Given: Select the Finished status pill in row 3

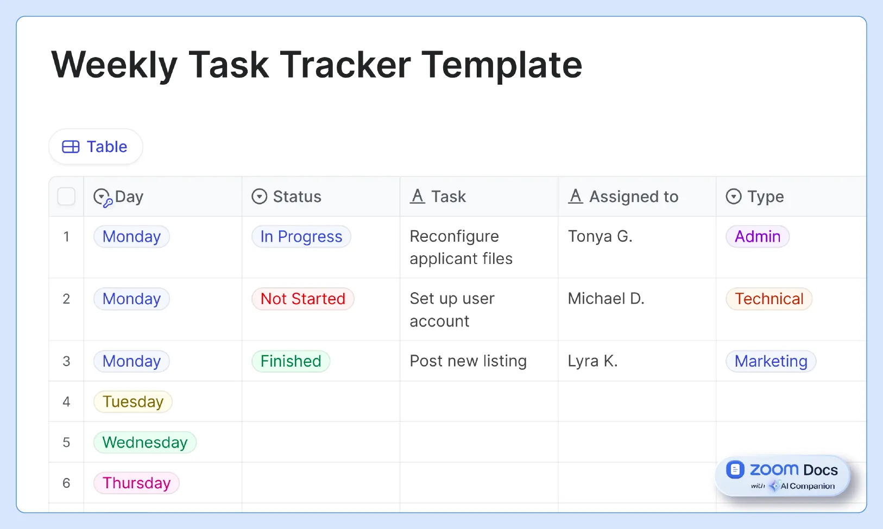Looking at the screenshot, I should pos(291,361).
